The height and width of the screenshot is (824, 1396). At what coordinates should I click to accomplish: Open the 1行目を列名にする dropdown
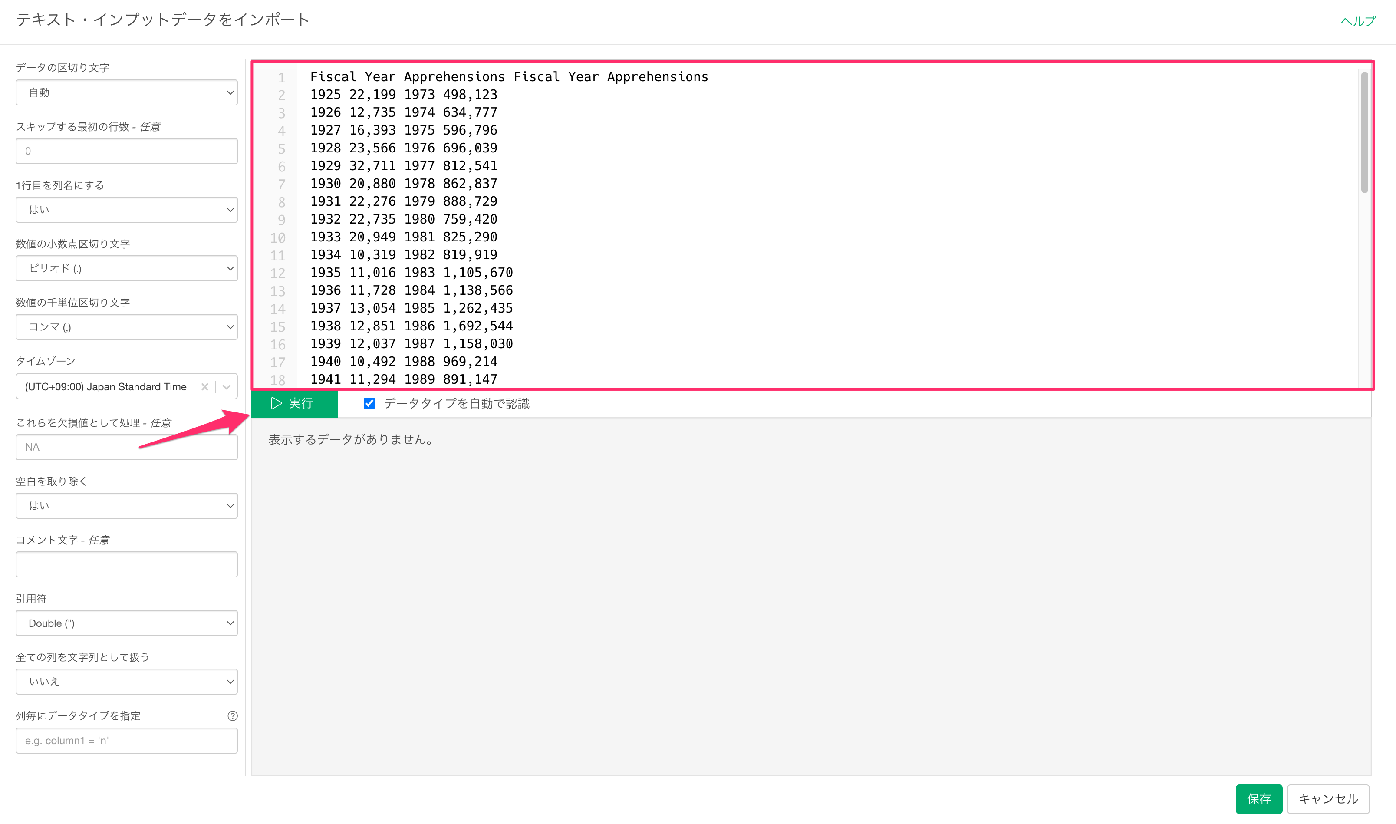pos(127,209)
